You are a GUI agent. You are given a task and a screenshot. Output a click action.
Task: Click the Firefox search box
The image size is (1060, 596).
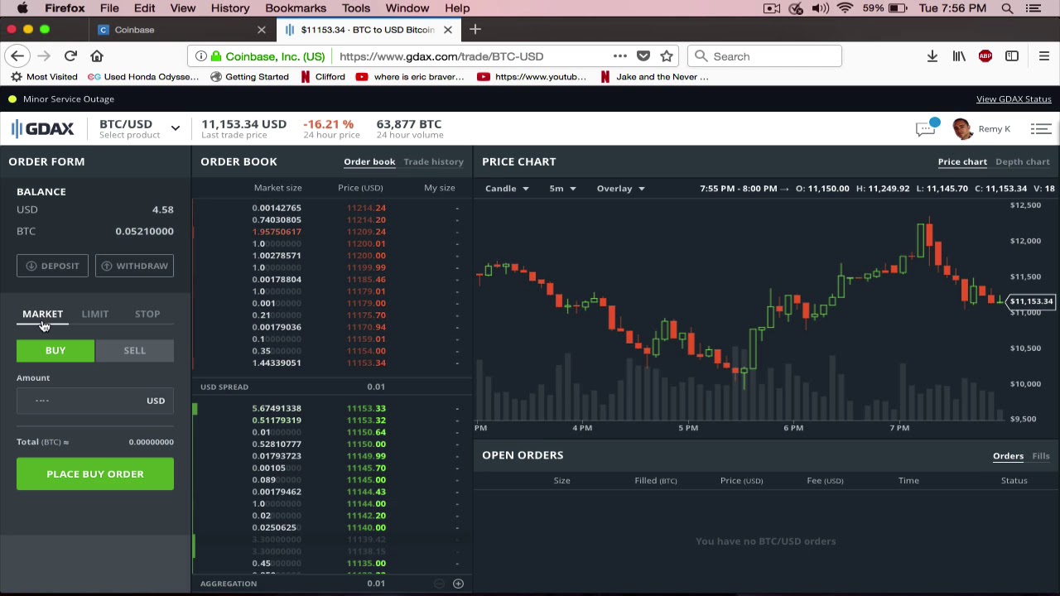click(x=764, y=56)
